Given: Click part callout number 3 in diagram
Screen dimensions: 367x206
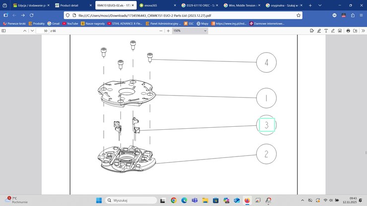Looking at the screenshot, I should coord(266,125).
